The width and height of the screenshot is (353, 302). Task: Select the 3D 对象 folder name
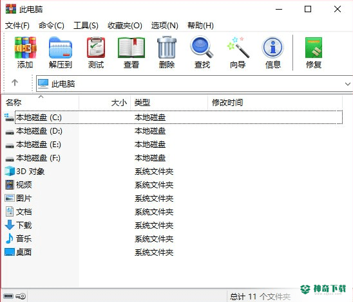(30, 172)
